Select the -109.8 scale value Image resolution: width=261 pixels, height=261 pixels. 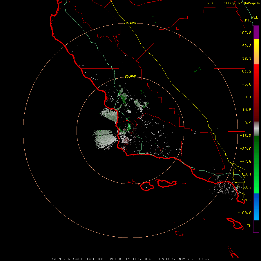point(244,213)
